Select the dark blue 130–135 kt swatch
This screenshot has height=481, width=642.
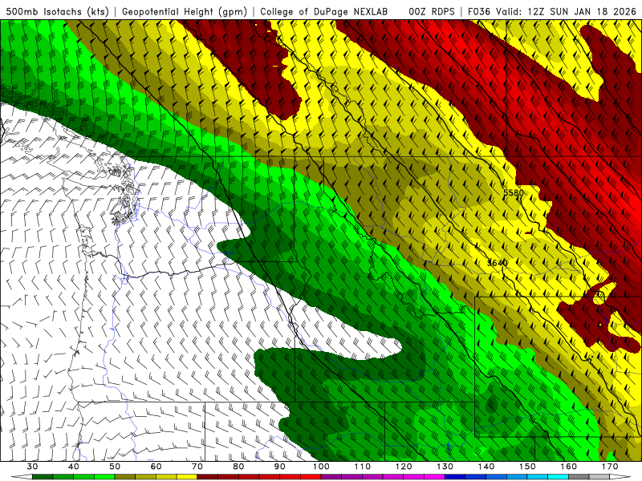tap(455, 477)
